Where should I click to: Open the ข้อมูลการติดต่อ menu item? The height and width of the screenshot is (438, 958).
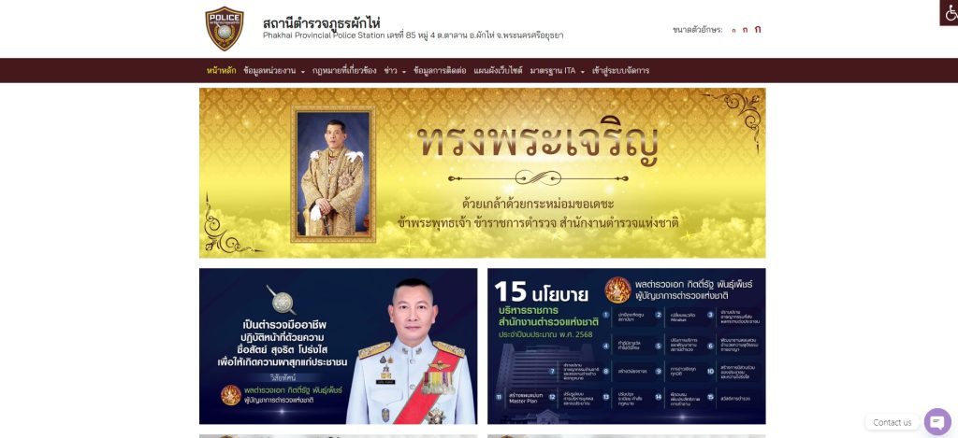click(x=440, y=71)
